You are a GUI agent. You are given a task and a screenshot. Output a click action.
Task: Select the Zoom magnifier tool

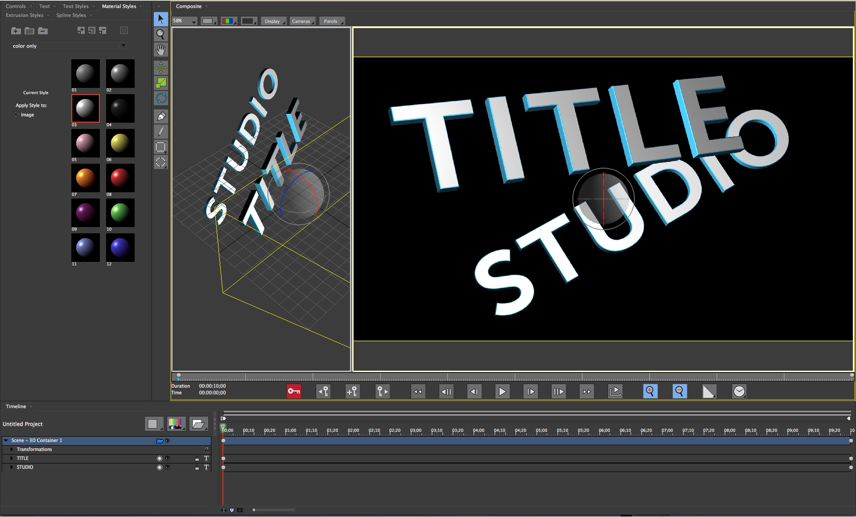pos(160,34)
